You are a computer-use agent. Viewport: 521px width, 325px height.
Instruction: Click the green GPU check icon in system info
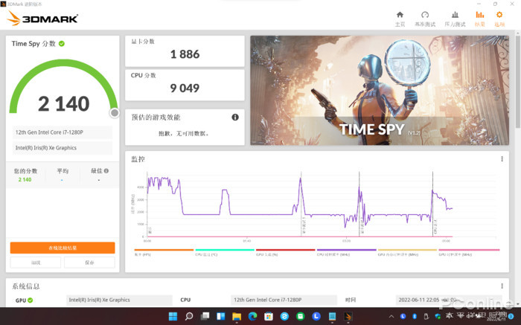(31, 300)
